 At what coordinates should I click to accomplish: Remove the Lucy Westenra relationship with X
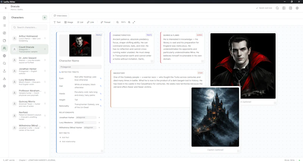coord(99,122)
